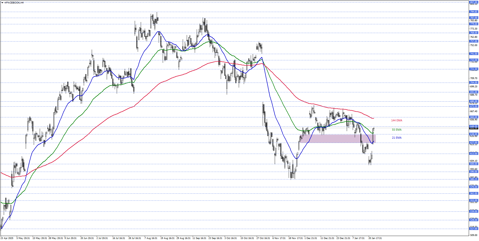Screen dimensions: 479x241
Task: Click the purple shaded rectangle zone
Action: point(337,139)
